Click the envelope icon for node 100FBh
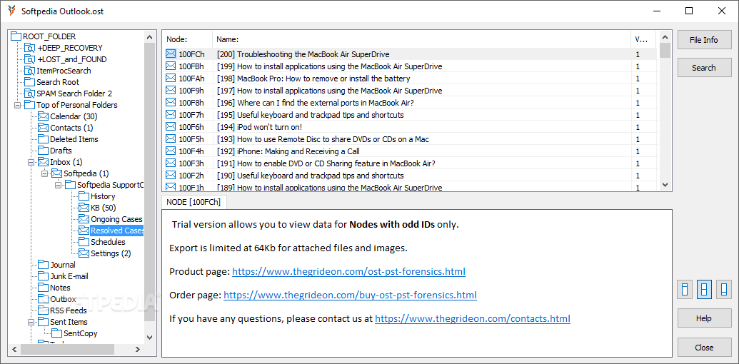This screenshot has width=739, height=364. pyautogui.click(x=171, y=66)
